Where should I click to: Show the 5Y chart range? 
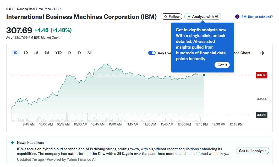79,53
